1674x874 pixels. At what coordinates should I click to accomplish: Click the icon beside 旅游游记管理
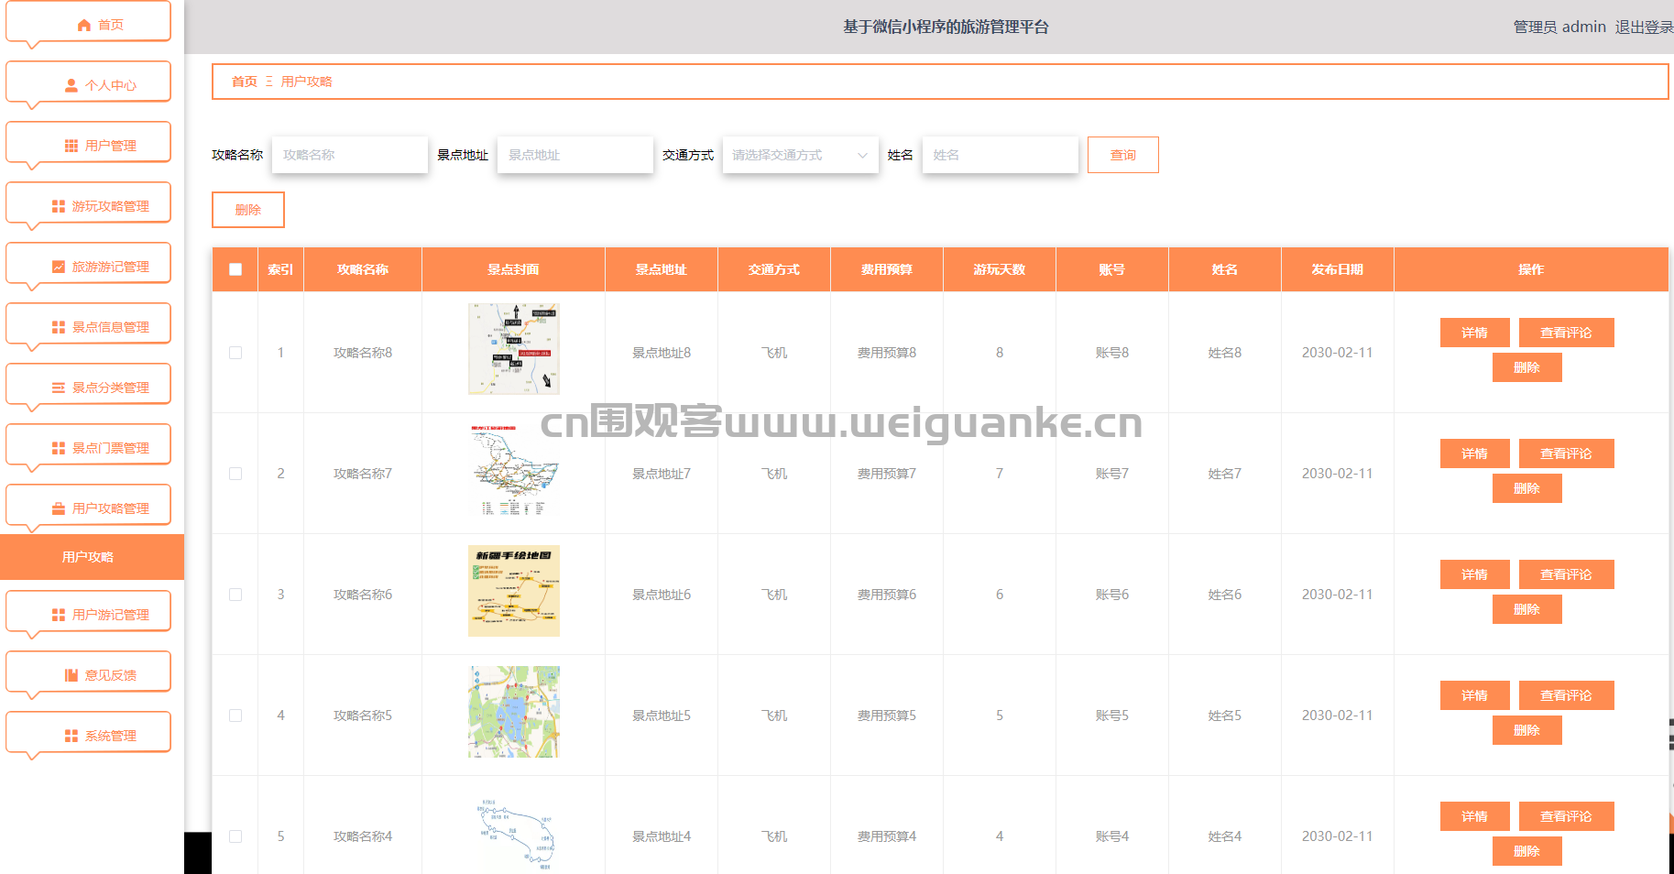pos(59,267)
